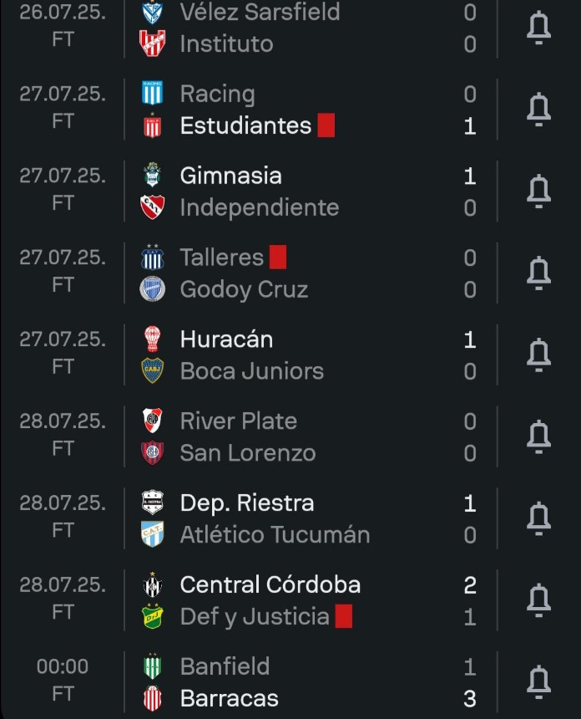Open the Dep. Riestra match row
This screenshot has height=719, width=581.
click(290, 518)
